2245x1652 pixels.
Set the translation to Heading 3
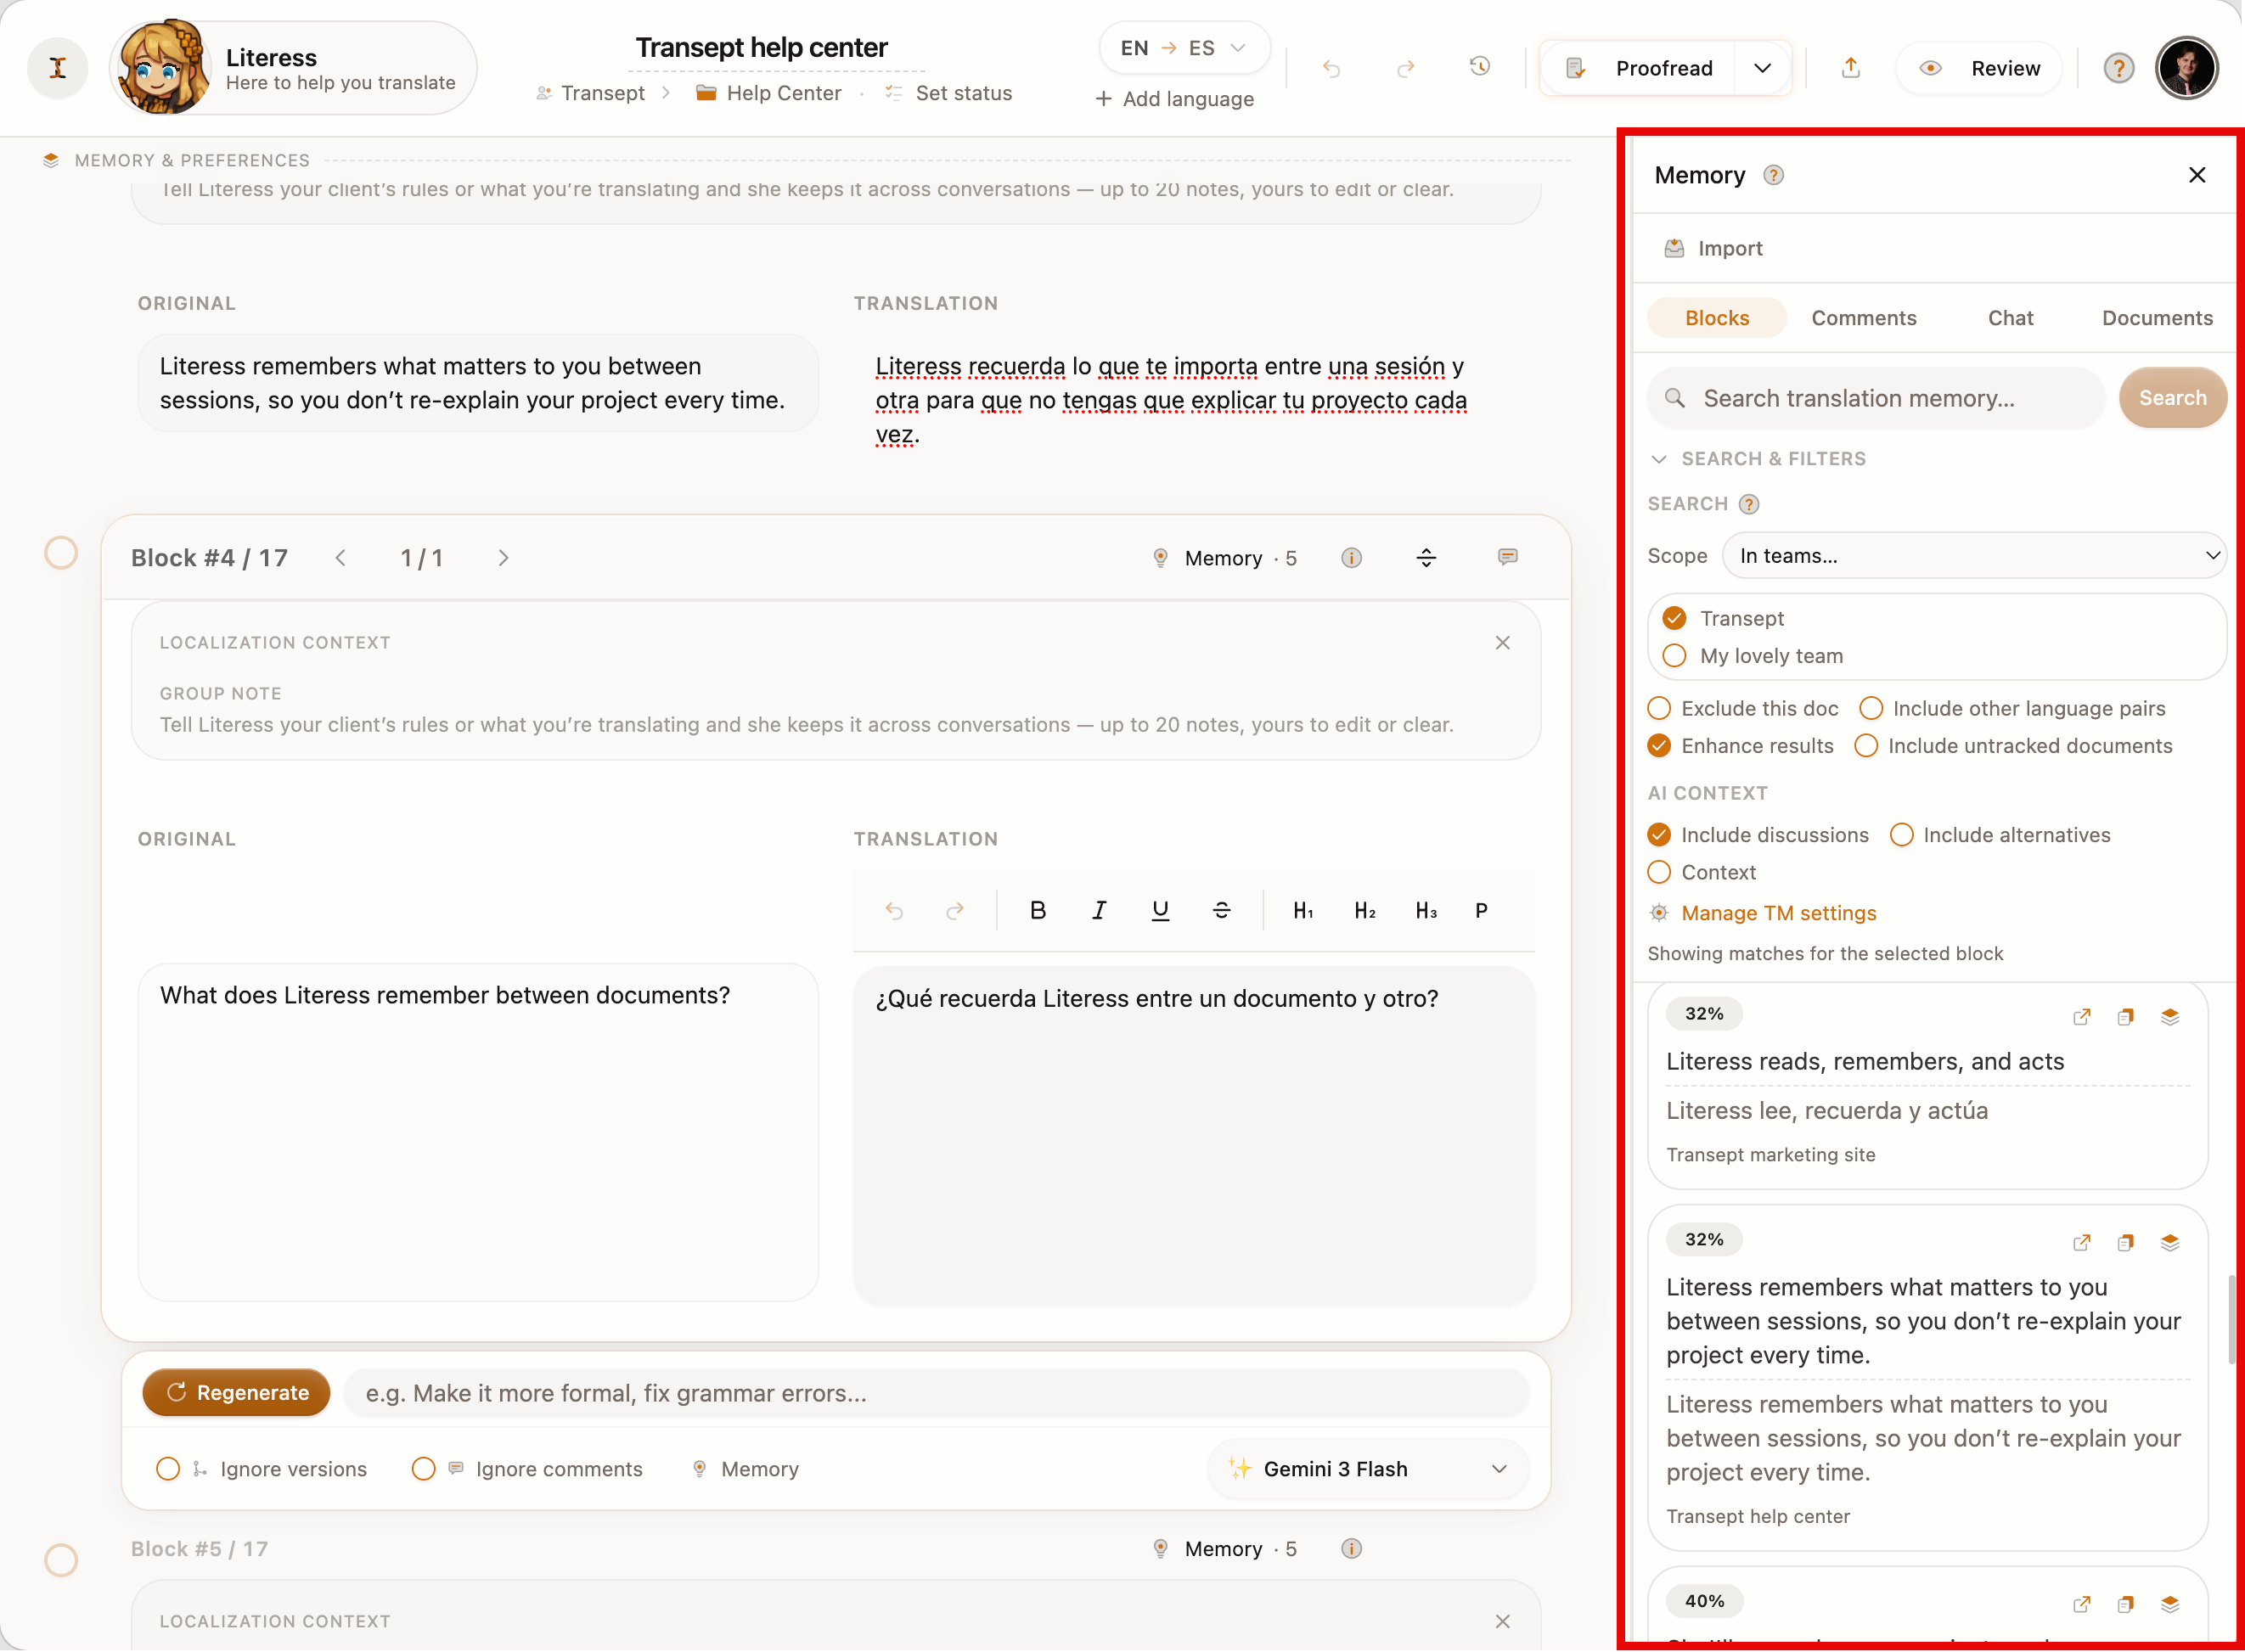1426,910
